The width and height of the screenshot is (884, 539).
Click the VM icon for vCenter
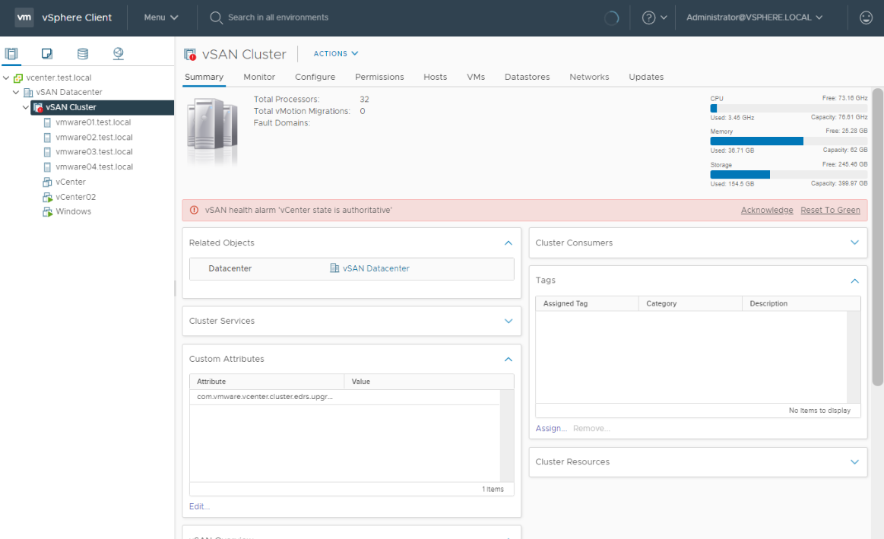[x=47, y=182]
